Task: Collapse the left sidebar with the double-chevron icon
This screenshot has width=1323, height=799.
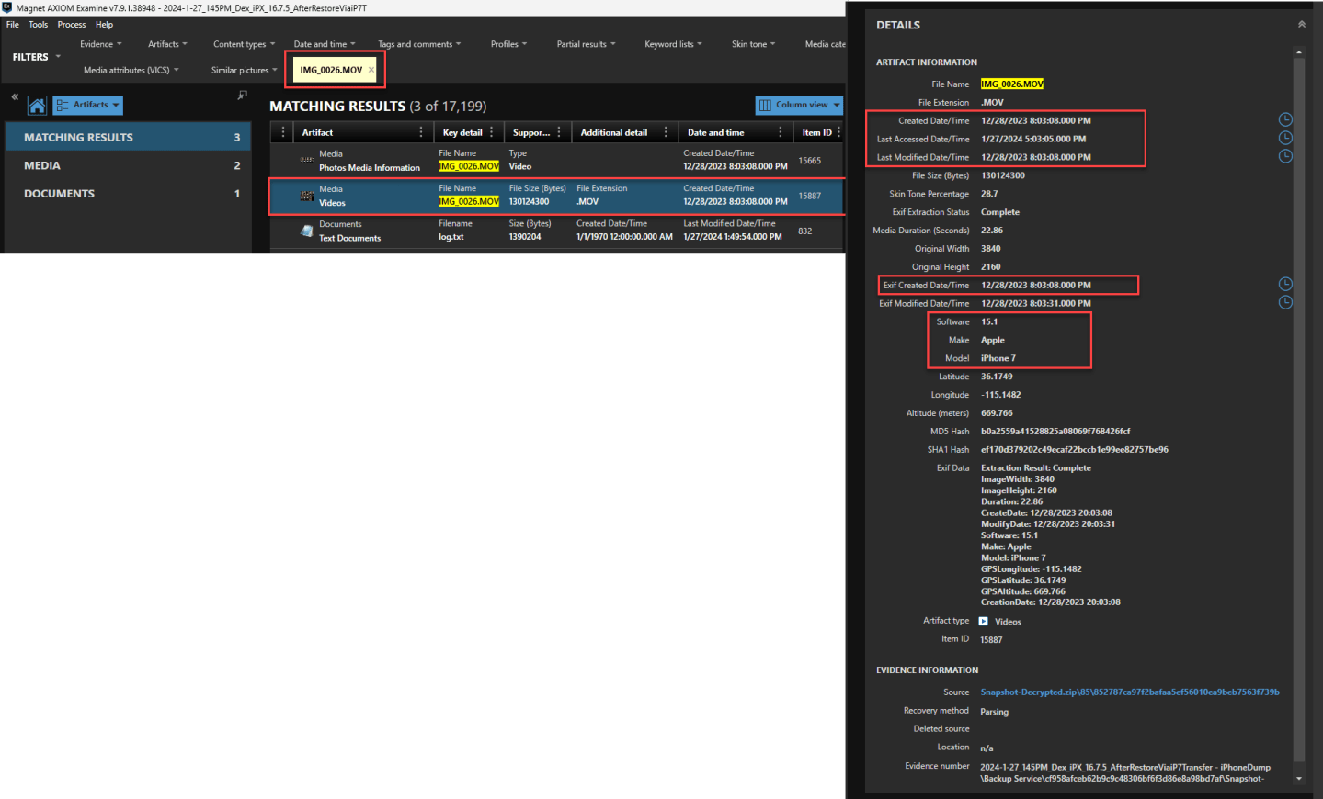Action: click(15, 96)
